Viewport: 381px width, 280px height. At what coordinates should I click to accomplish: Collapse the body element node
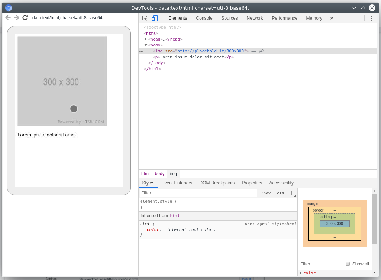coord(146,45)
